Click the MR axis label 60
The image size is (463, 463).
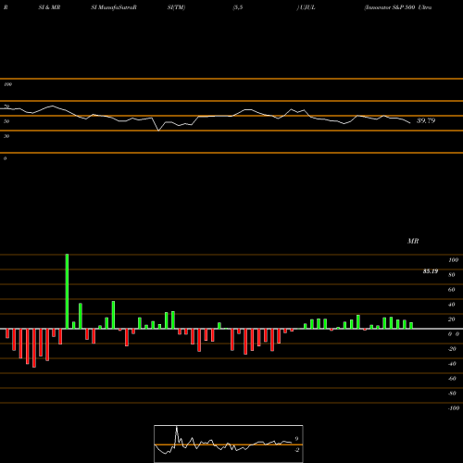pyautogui.click(x=451, y=290)
